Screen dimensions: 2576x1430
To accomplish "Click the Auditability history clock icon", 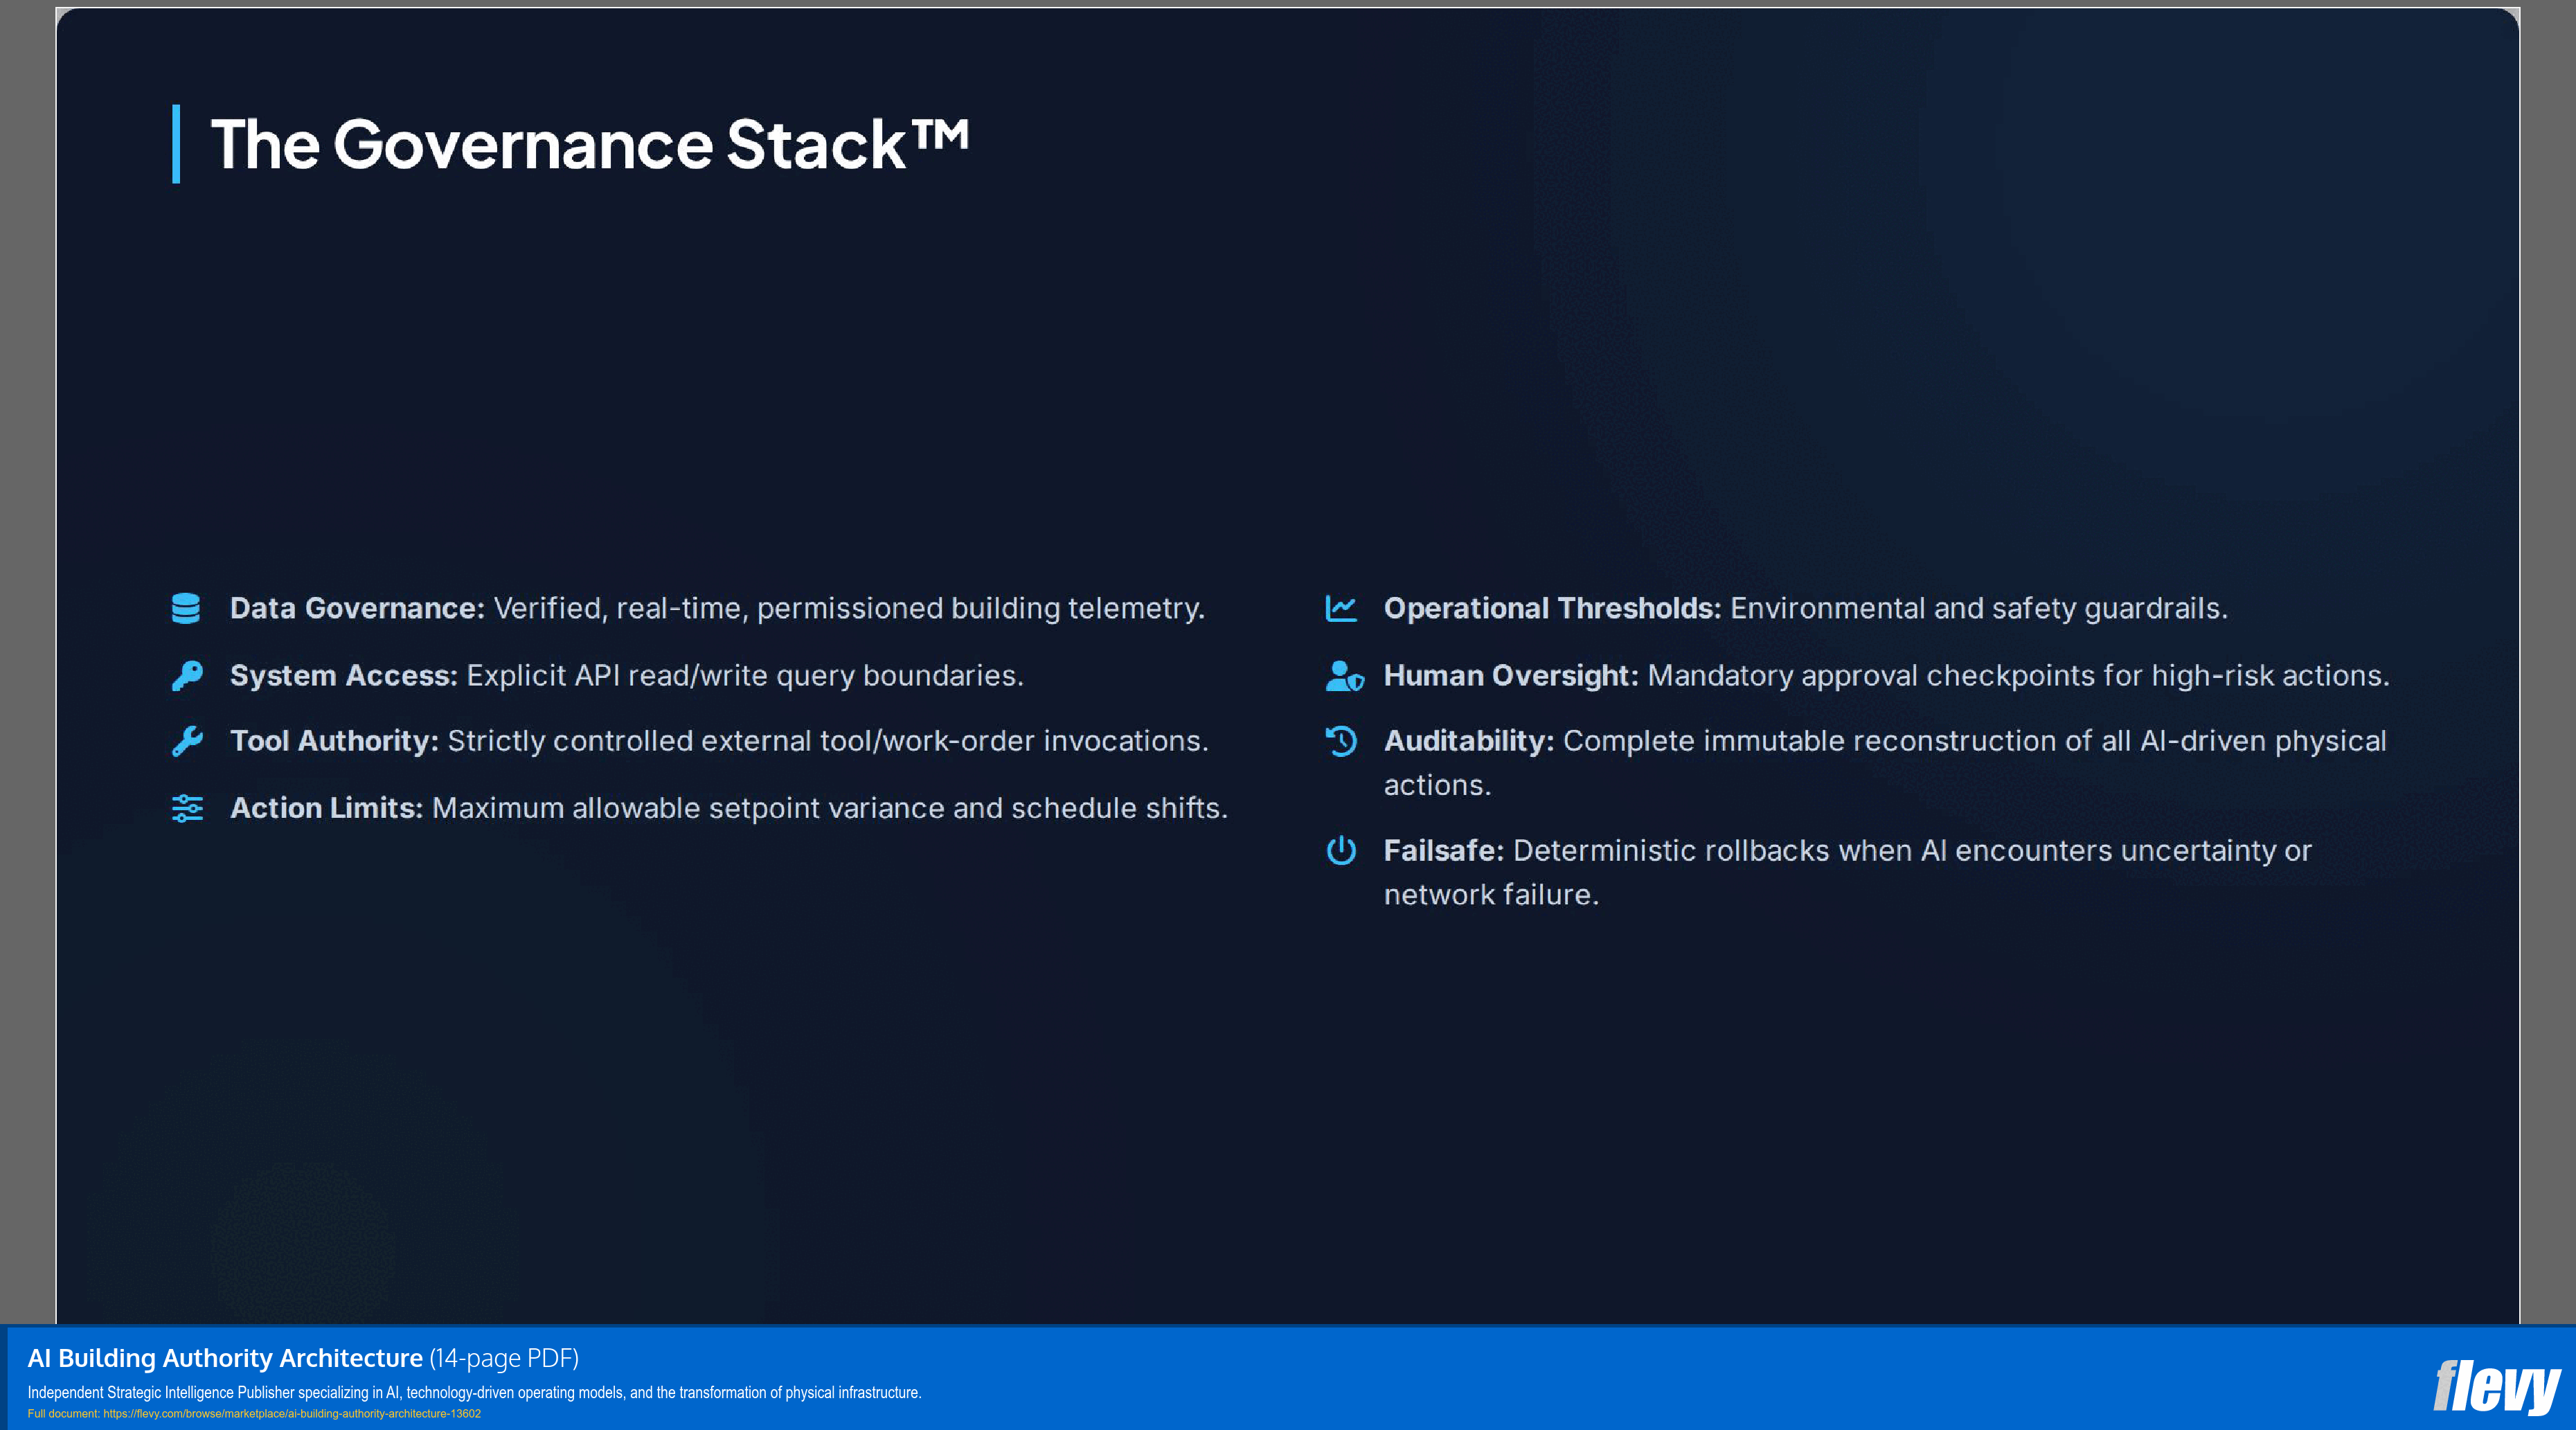I will click(1341, 741).
